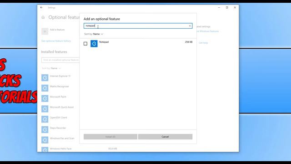Viewport: 291px width, 164px height.
Task: Click the Microsoft Paint icon
Action: click(45, 98)
